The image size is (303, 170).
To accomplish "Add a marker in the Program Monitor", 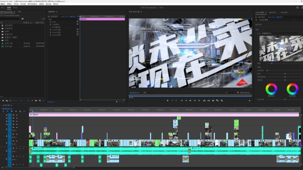I will 167,100.
